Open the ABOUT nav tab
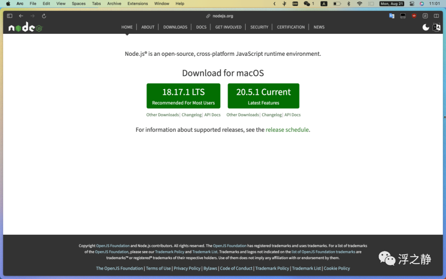Image resolution: width=446 pixels, height=279 pixels. coord(148,27)
